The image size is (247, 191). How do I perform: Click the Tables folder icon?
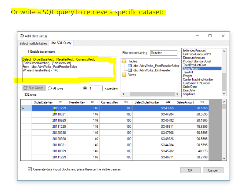pos(124,61)
